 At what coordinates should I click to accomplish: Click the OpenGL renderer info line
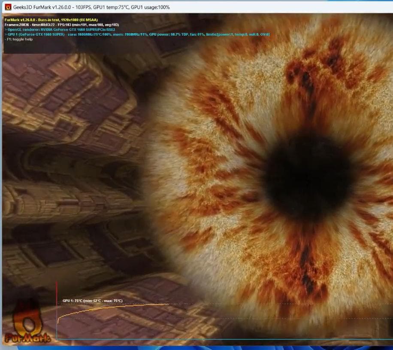(x=60, y=30)
